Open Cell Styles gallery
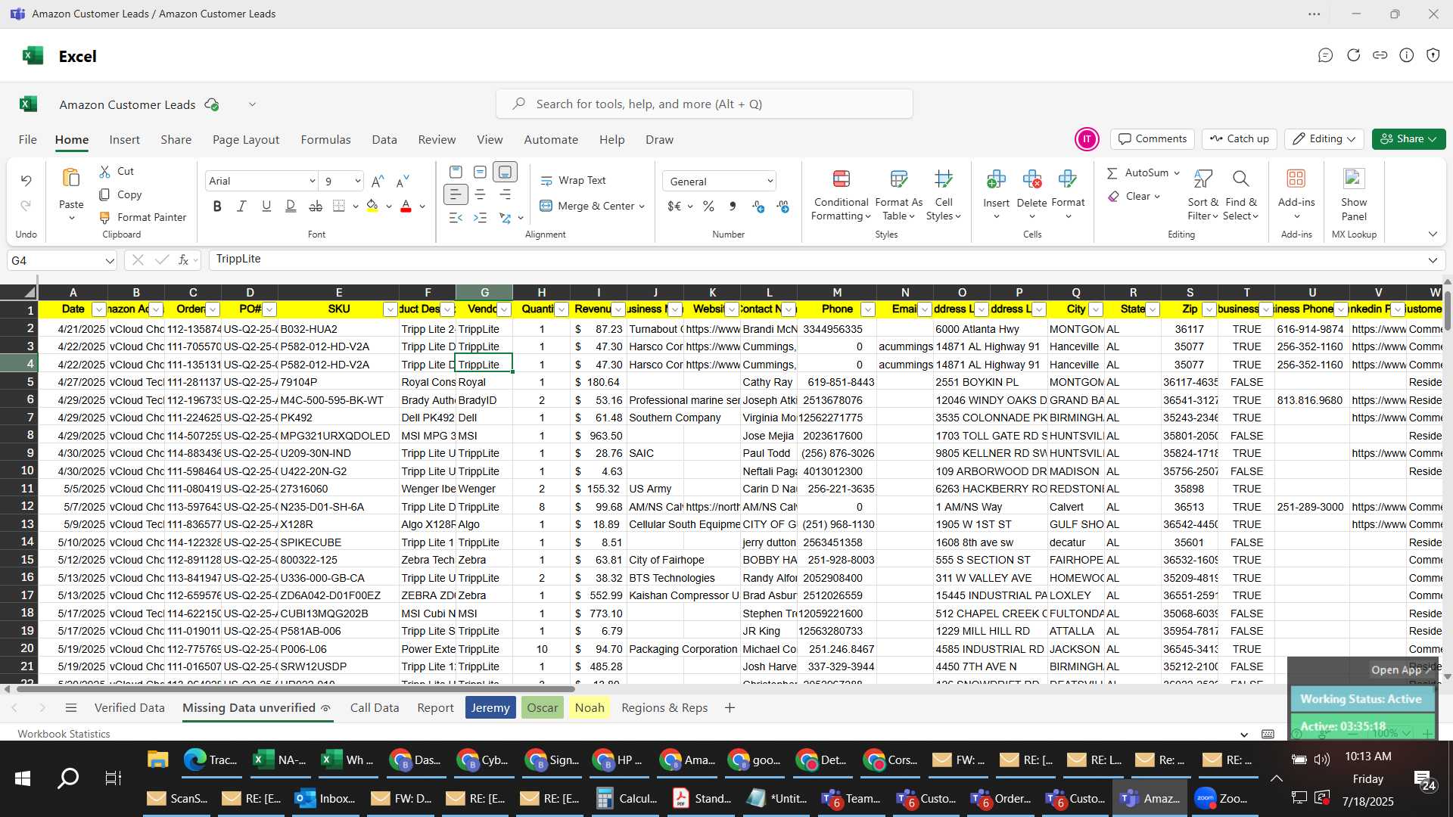 coord(943,194)
